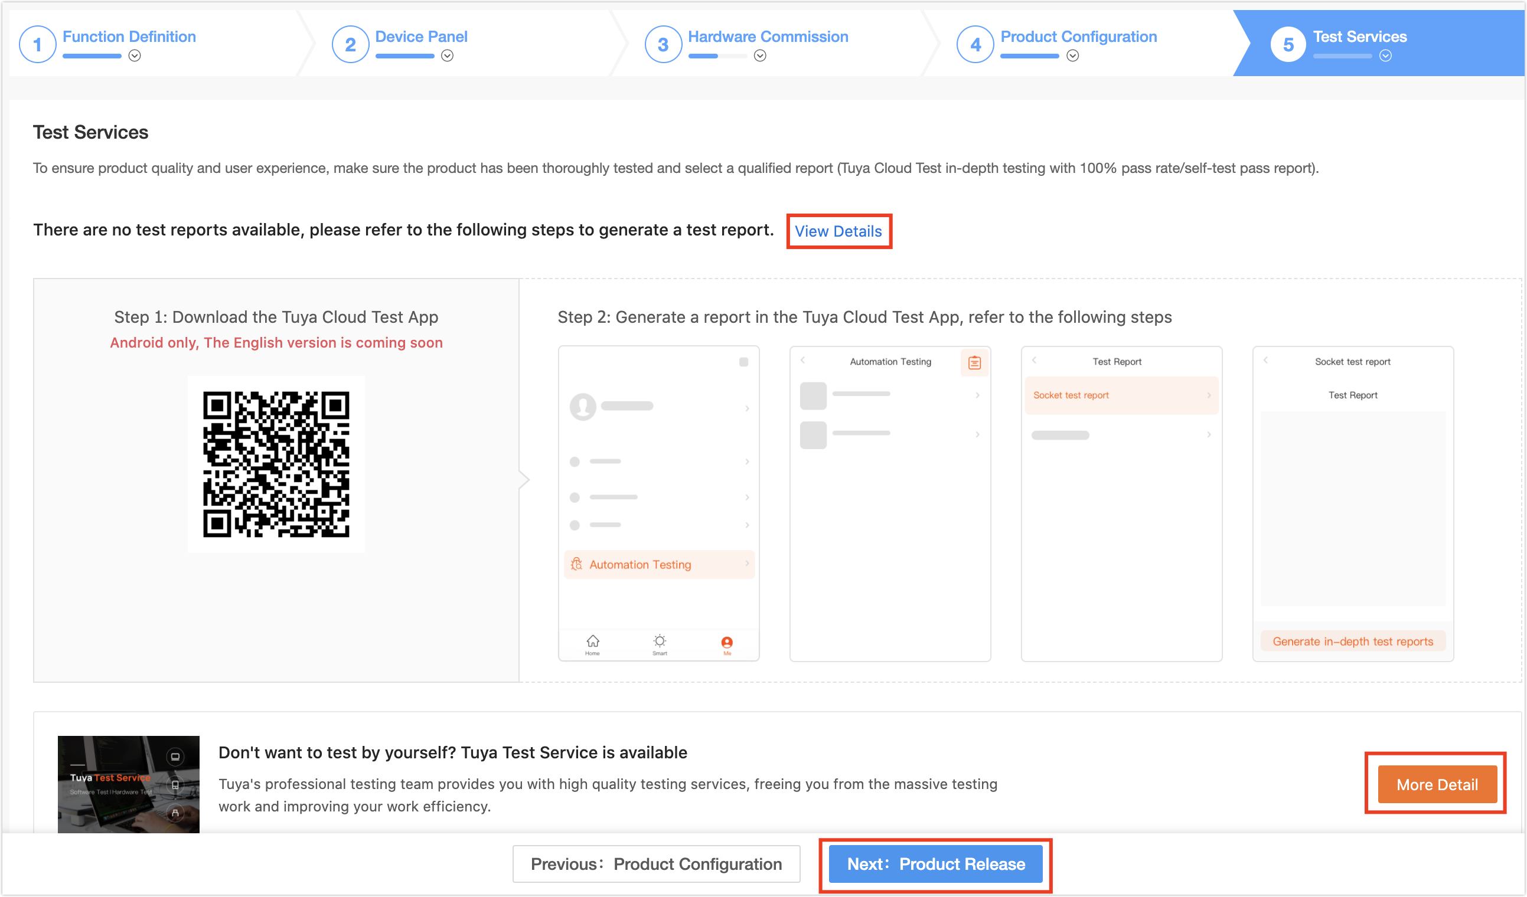This screenshot has height=897, width=1527.
Task: Expand Product Configuration dropdown chevron
Action: (x=1072, y=55)
